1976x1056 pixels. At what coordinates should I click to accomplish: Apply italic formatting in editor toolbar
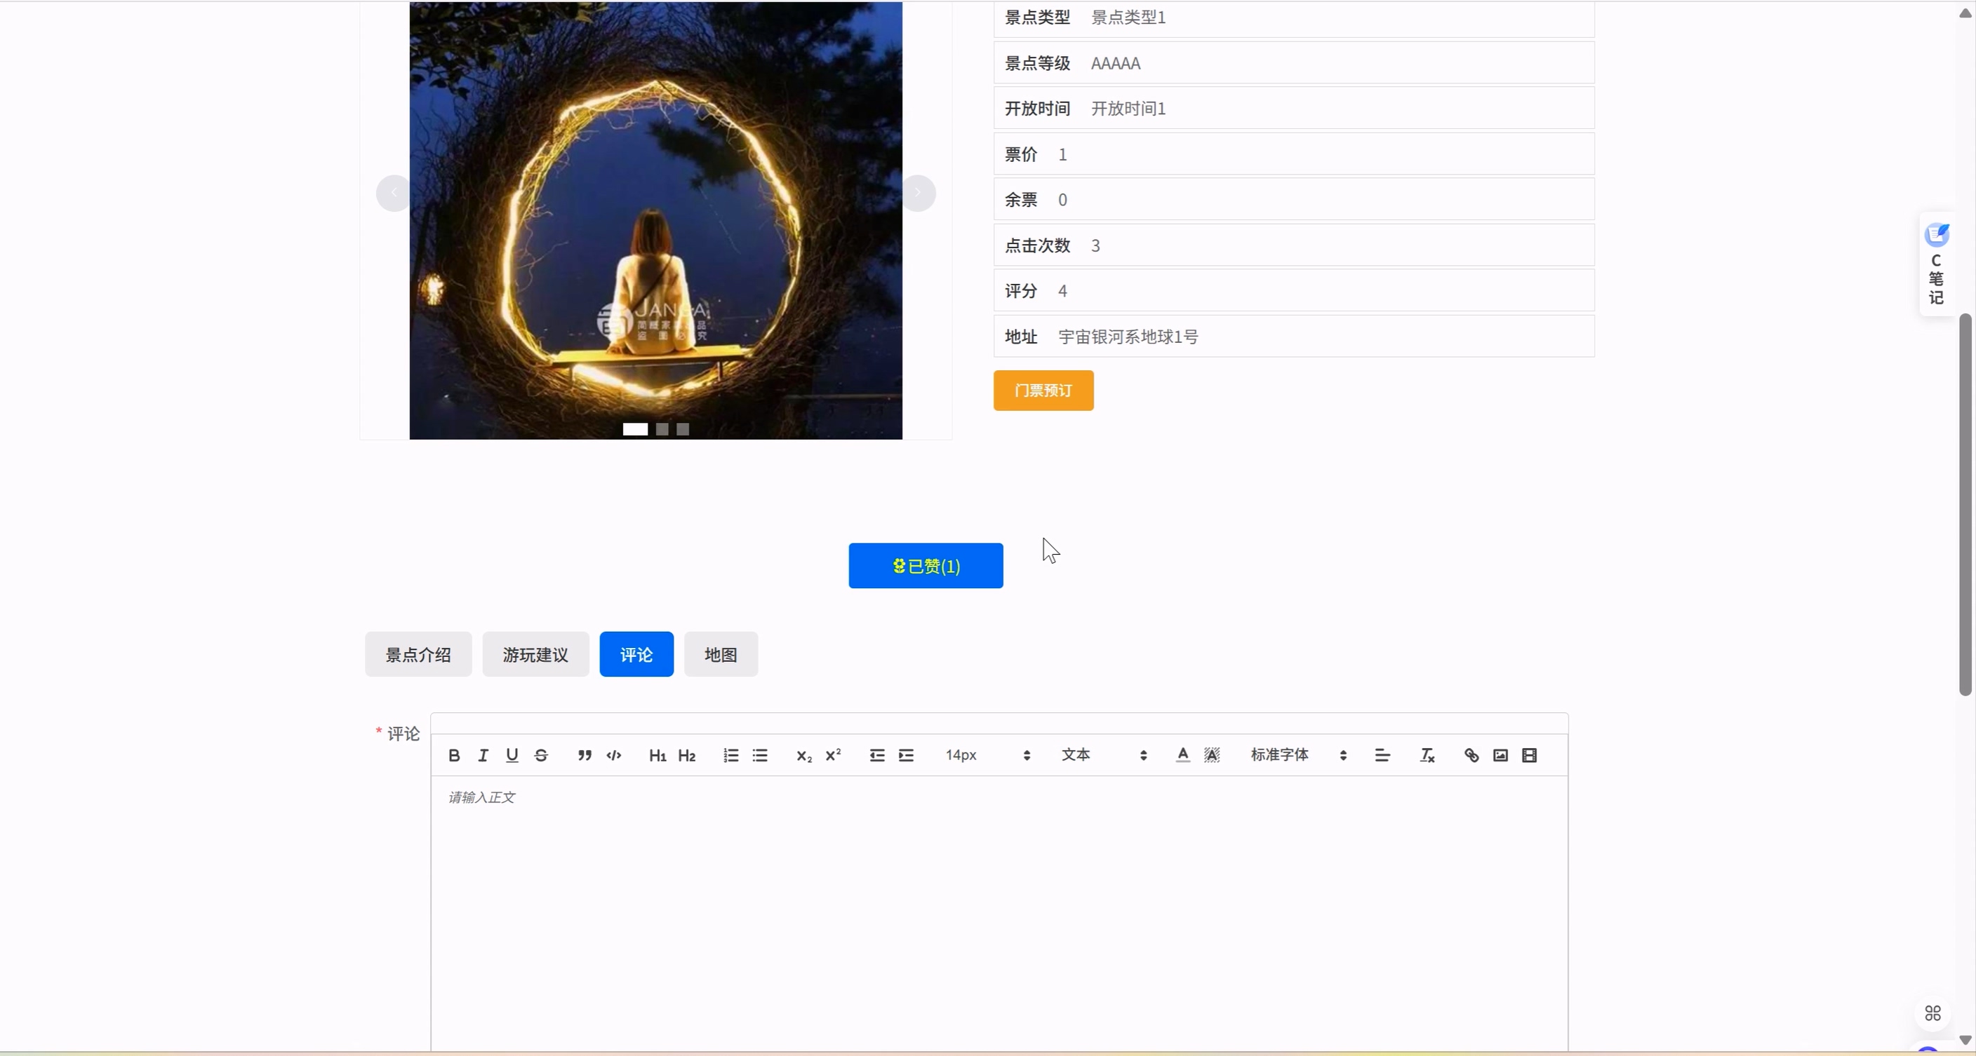[x=483, y=756]
